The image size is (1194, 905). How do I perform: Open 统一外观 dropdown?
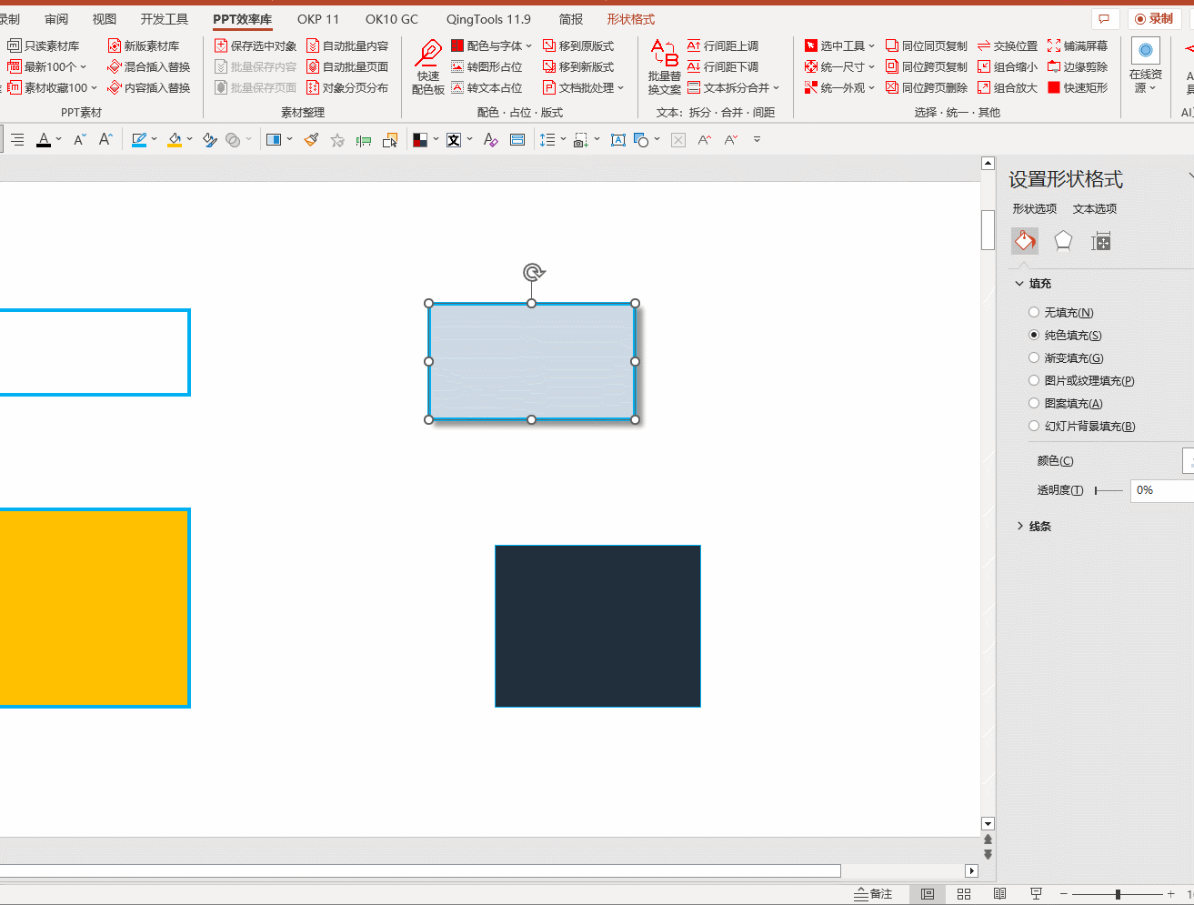[x=839, y=87]
